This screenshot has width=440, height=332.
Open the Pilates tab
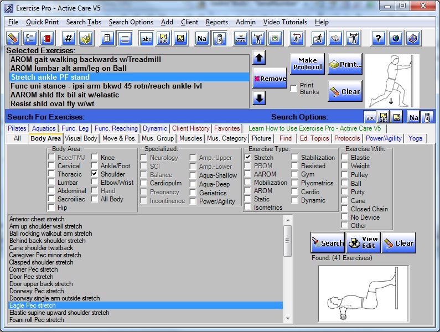pos(17,128)
